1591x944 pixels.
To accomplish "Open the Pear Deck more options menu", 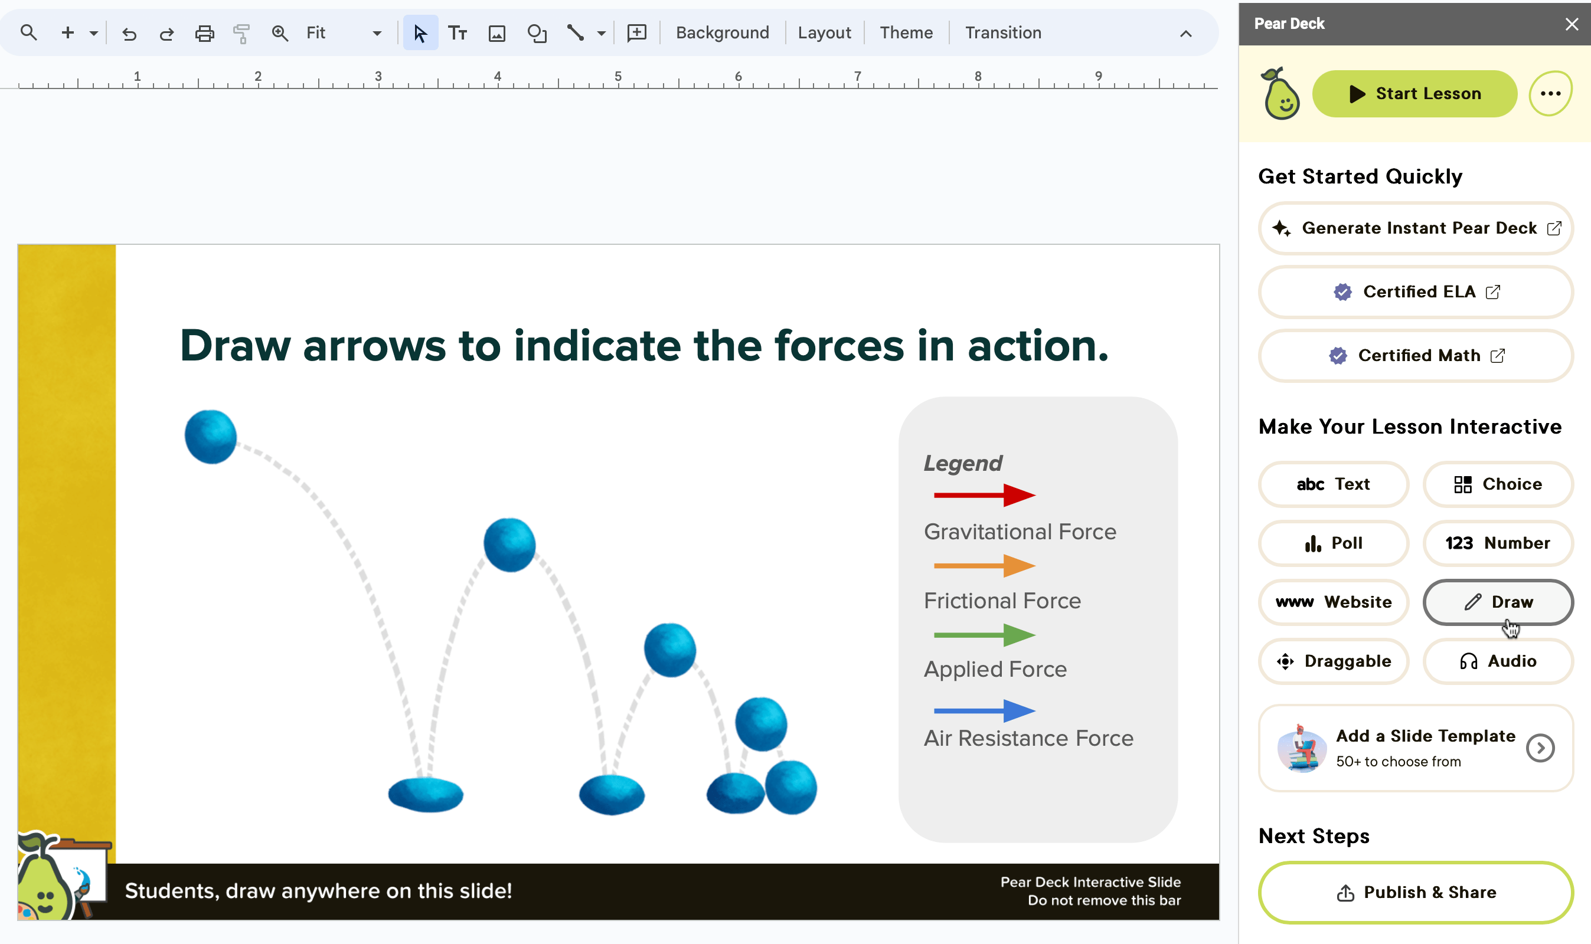I will tap(1550, 93).
